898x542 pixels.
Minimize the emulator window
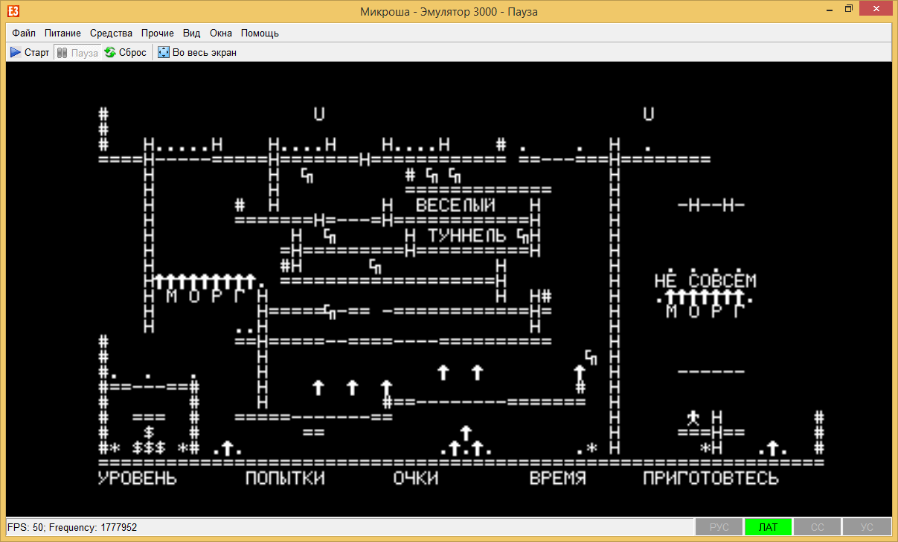point(830,10)
